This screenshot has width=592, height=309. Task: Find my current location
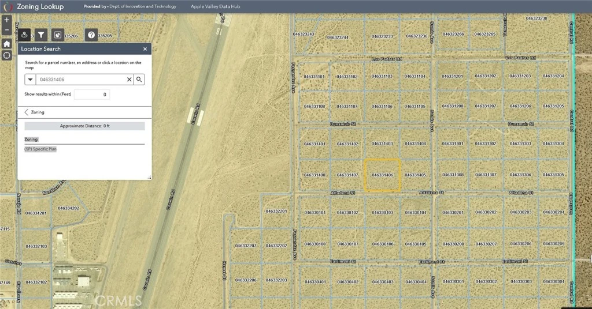pyautogui.click(x=6, y=55)
